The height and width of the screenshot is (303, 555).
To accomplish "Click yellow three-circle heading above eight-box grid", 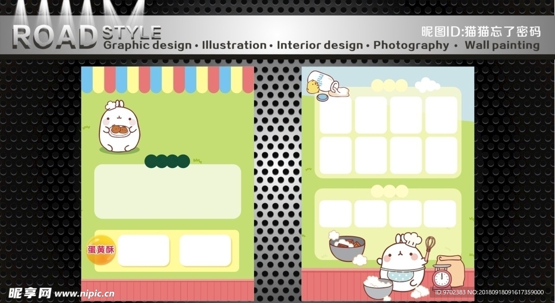I will [389, 85].
